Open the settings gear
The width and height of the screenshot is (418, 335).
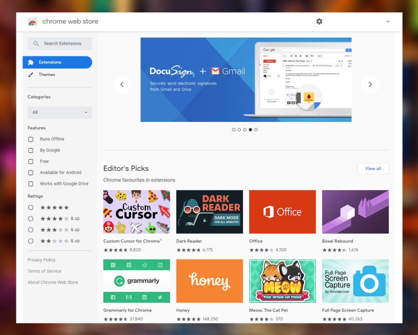[319, 21]
